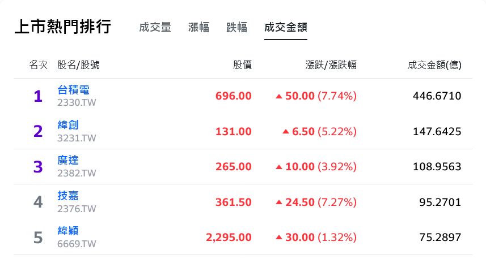Click the 3231.TW ticker code
Screen dimensions: 486x263
click(x=77, y=138)
